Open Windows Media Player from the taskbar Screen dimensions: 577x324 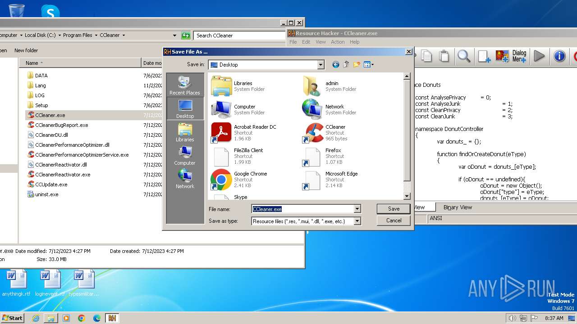[x=66, y=318]
